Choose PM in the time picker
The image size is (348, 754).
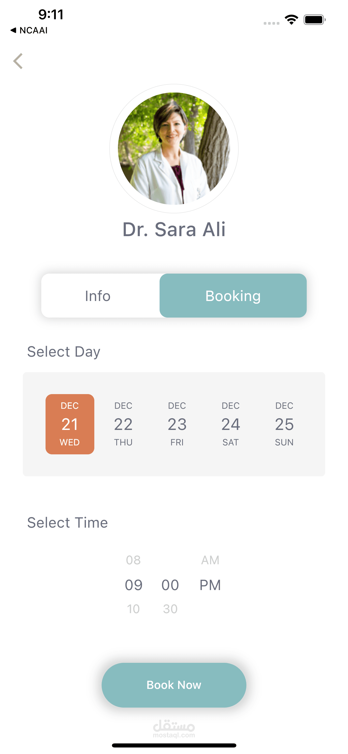210,585
